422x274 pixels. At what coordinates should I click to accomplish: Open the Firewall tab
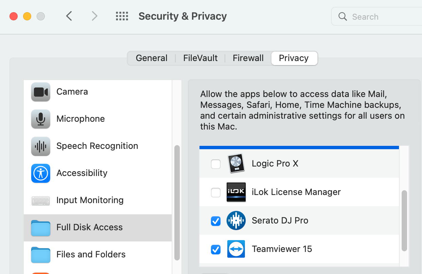tap(248, 58)
